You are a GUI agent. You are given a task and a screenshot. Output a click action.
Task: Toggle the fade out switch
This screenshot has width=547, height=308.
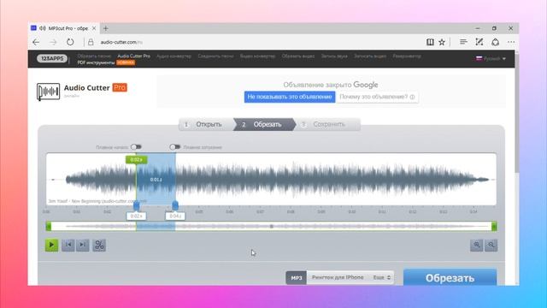174,147
